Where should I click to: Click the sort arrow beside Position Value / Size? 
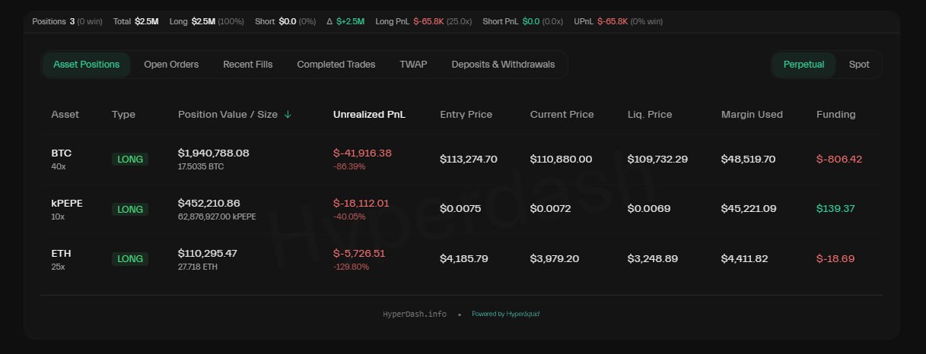click(x=288, y=115)
